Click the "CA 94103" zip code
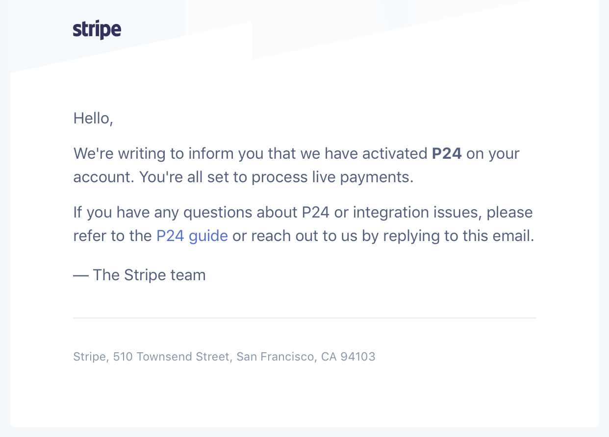This screenshot has width=609, height=437. (348, 357)
